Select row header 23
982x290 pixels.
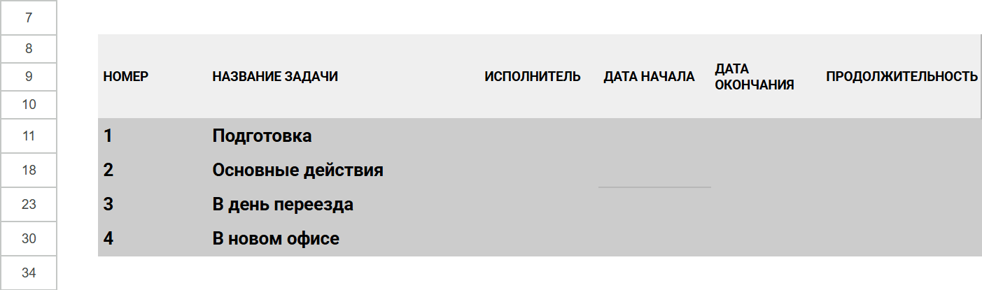tap(28, 205)
